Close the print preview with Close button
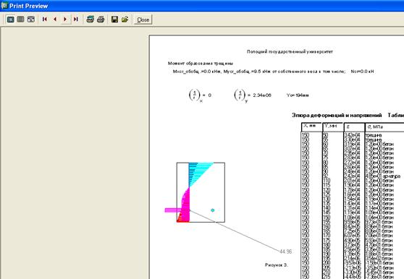Screen dimensions: 404x279 click(143, 20)
